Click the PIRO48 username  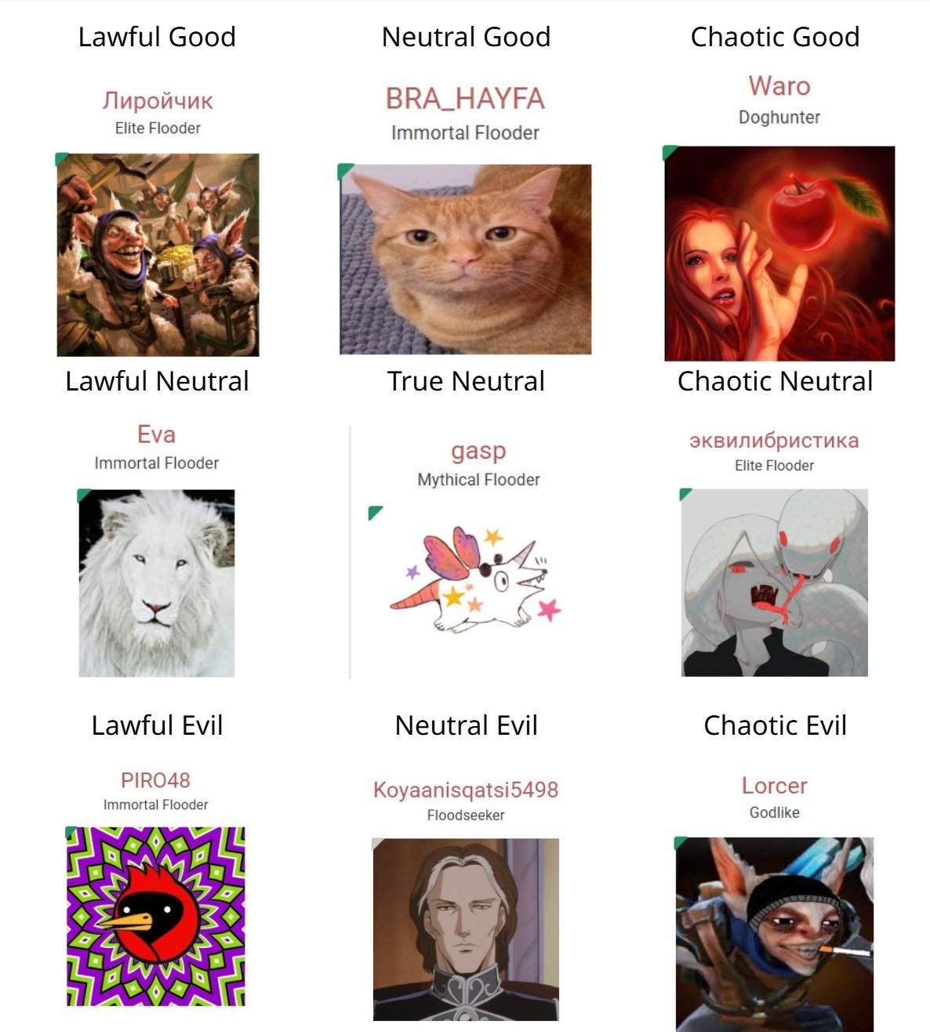coord(155,780)
